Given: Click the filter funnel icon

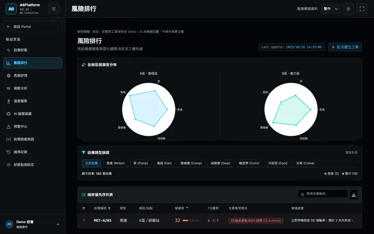Looking at the screenshot, I should coord(84,152).
